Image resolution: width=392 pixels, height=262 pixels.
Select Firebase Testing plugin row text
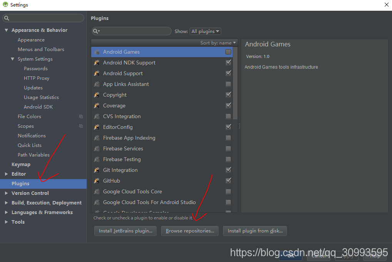[x=122, y=159]
